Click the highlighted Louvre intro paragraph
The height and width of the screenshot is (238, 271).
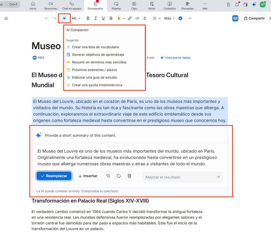tap(130, 111)
